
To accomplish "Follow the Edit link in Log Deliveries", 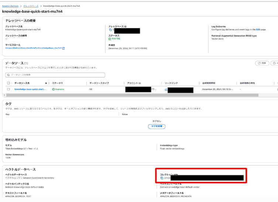I will (x=258, y=29).
